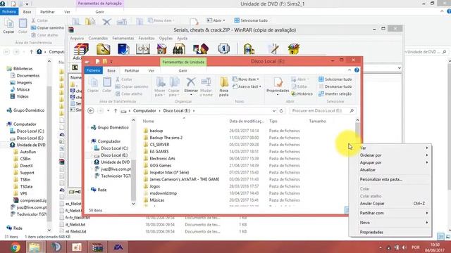Select AutoRun folder in DVD window sidebar

click(28, 152)
